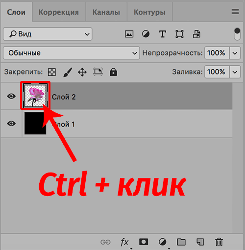
Task: Filter layers by pixel image icon
Action: (x=129, y=34)
